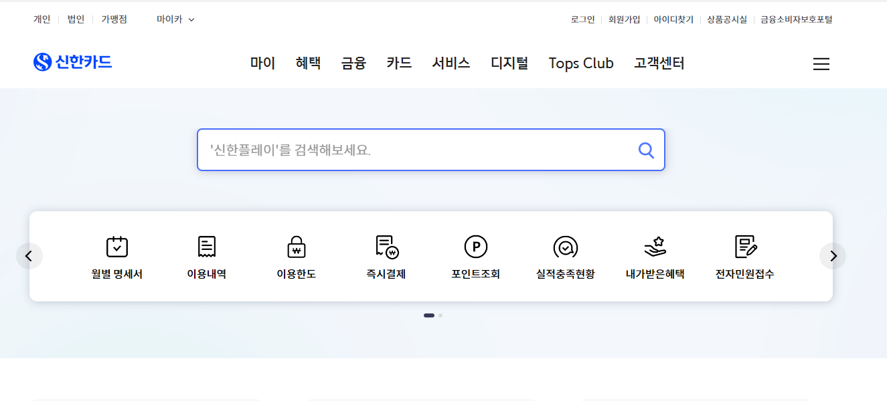Select the 법인 tab
This screenshot has width=887, height=401.
pyautogui.click(x=76, y=19)
